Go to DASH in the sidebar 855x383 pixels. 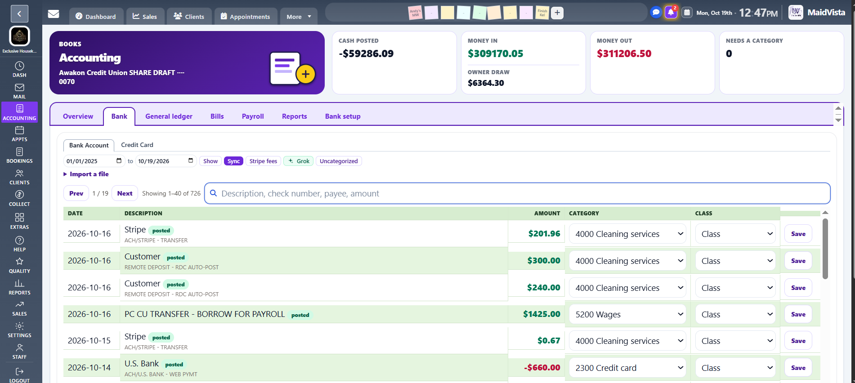tap(19, 69)
